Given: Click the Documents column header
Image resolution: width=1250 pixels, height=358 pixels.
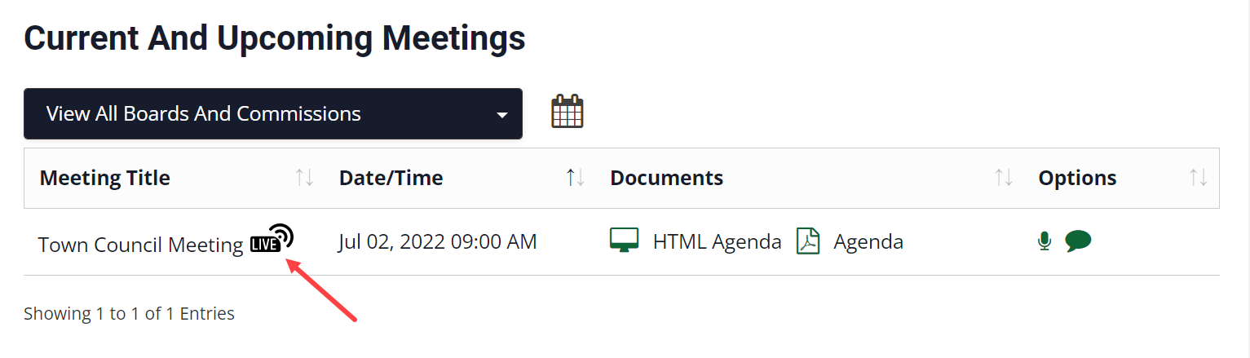Looking at the screenshot, I should click(667, 178).
